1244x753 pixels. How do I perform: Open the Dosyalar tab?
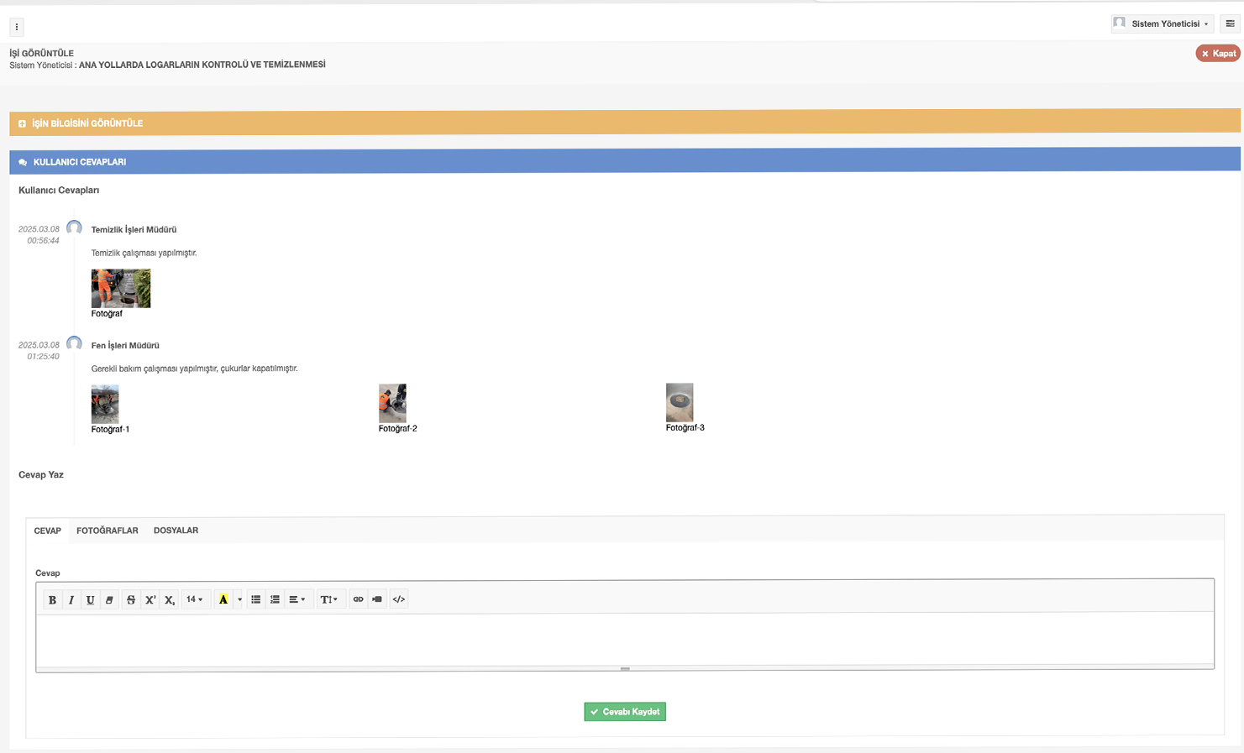(176, 531)
